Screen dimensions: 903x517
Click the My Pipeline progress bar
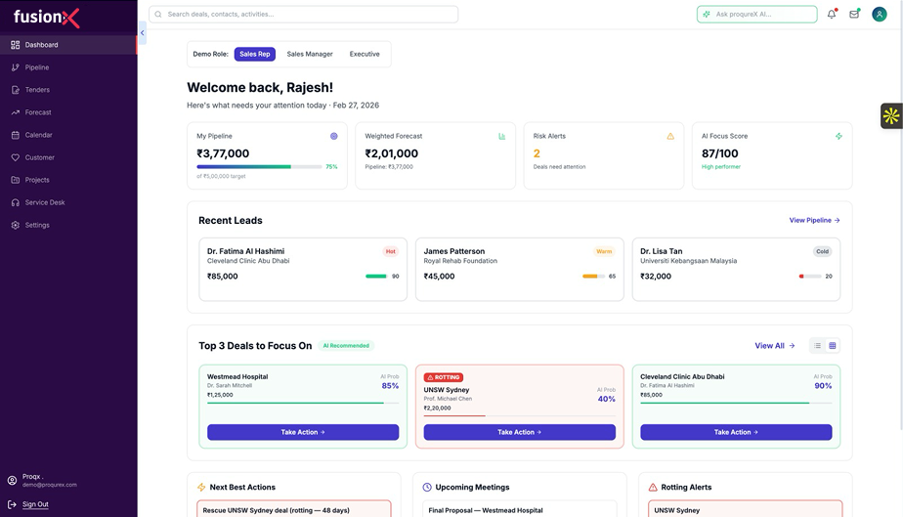click(x=259, y=167)
